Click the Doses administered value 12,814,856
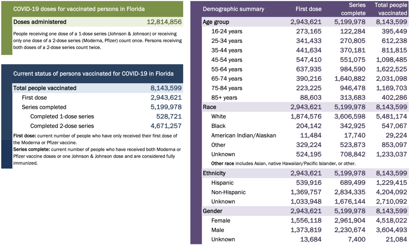 coord(164,22)
